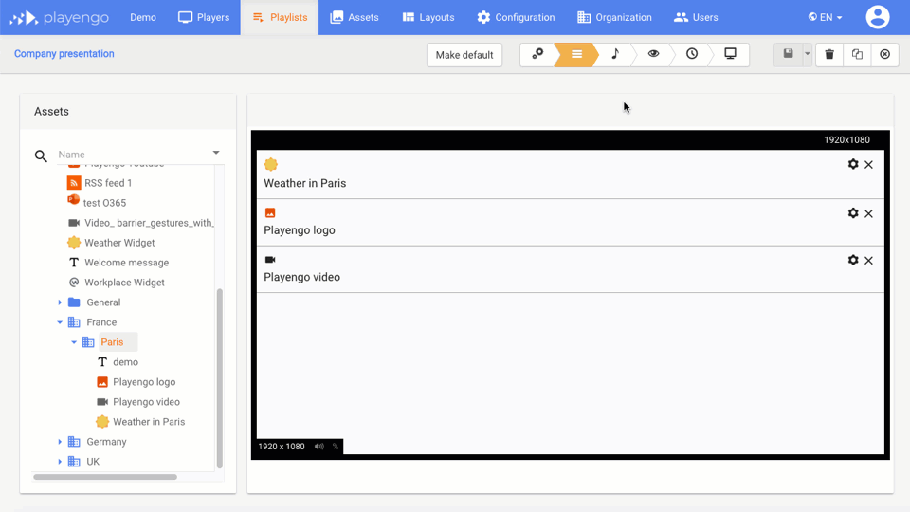Viewport: 910px width, 512px height.
Task: Select the Video_ barrier_gestures asset
Action: pos(140,223)
